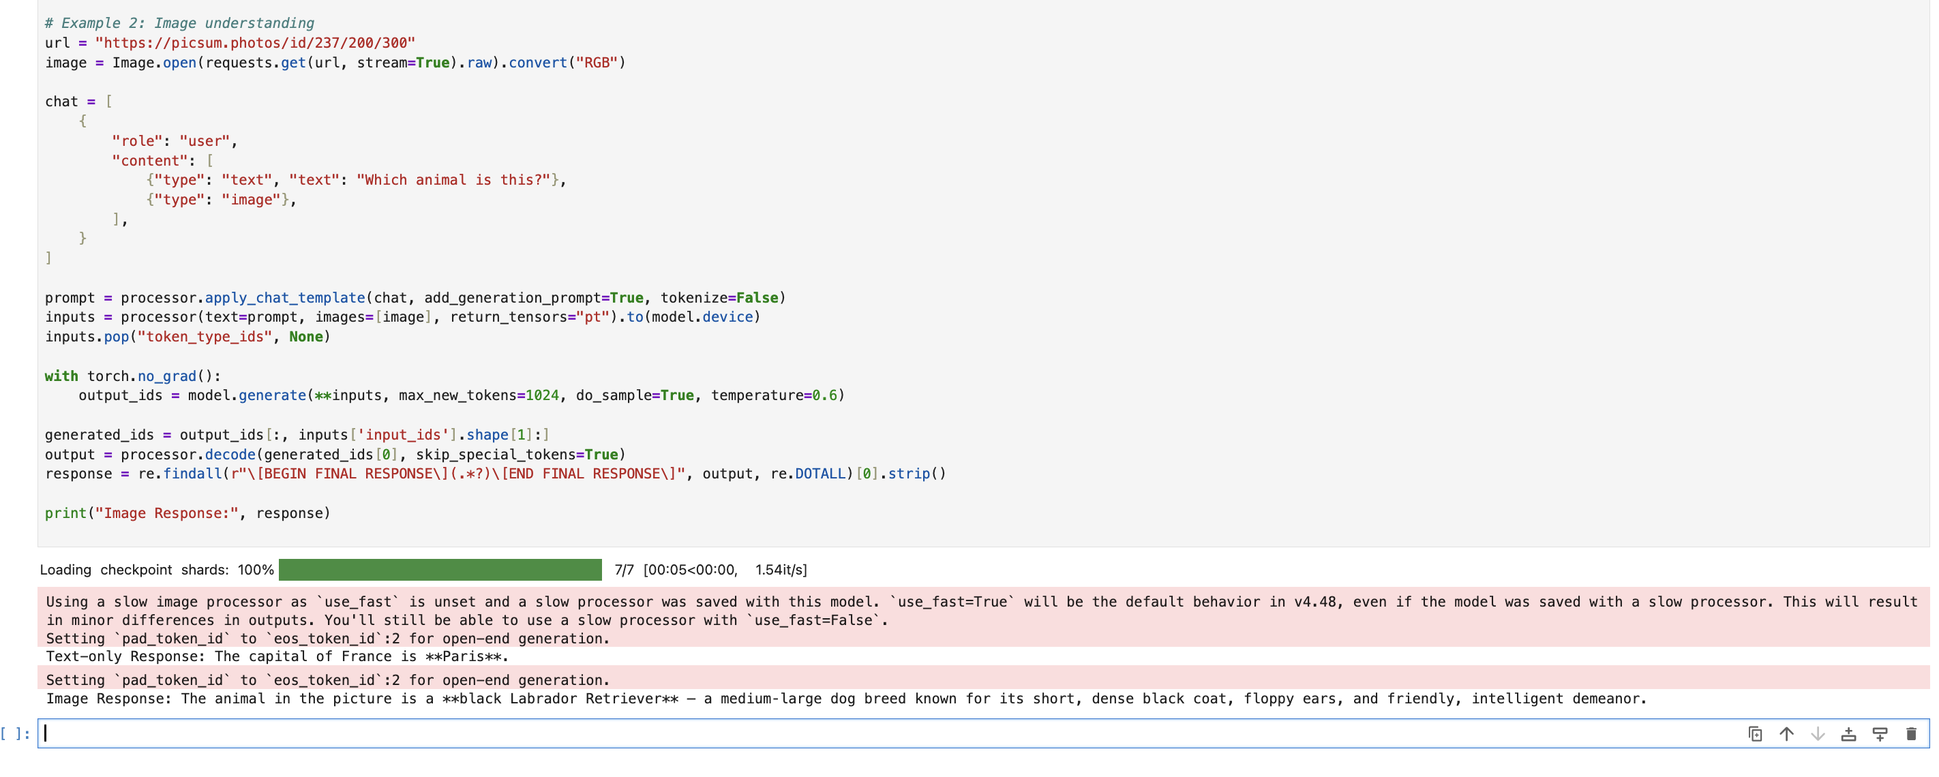Click inside the empty input cell
Screen dimensions: 1939x777
click(828, 733)
